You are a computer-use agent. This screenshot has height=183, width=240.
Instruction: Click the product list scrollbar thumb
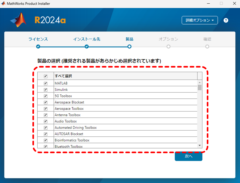(199, 87)
